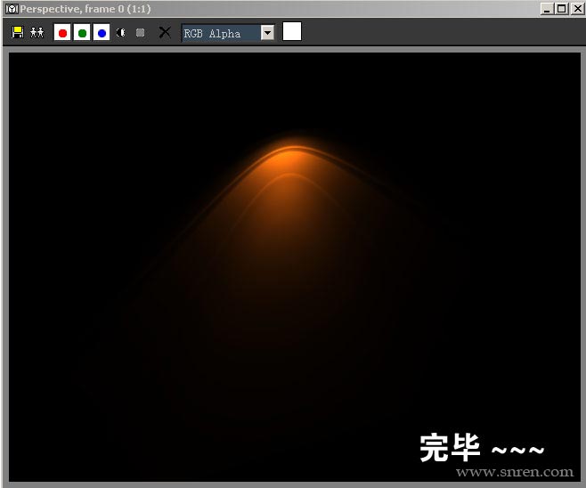Select the RGB Alpha combo box field

coord(228,33)
